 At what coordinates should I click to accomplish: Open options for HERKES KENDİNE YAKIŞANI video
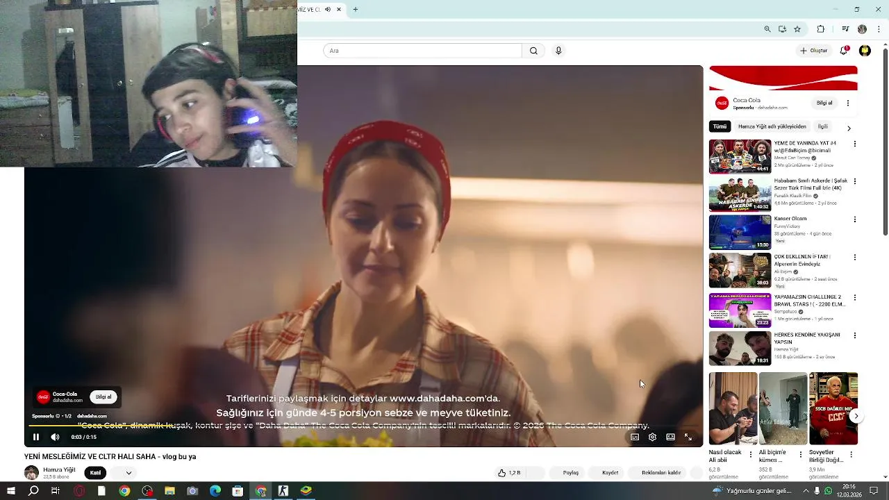point(854,335)
